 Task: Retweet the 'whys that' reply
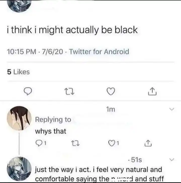coord(75,143)
